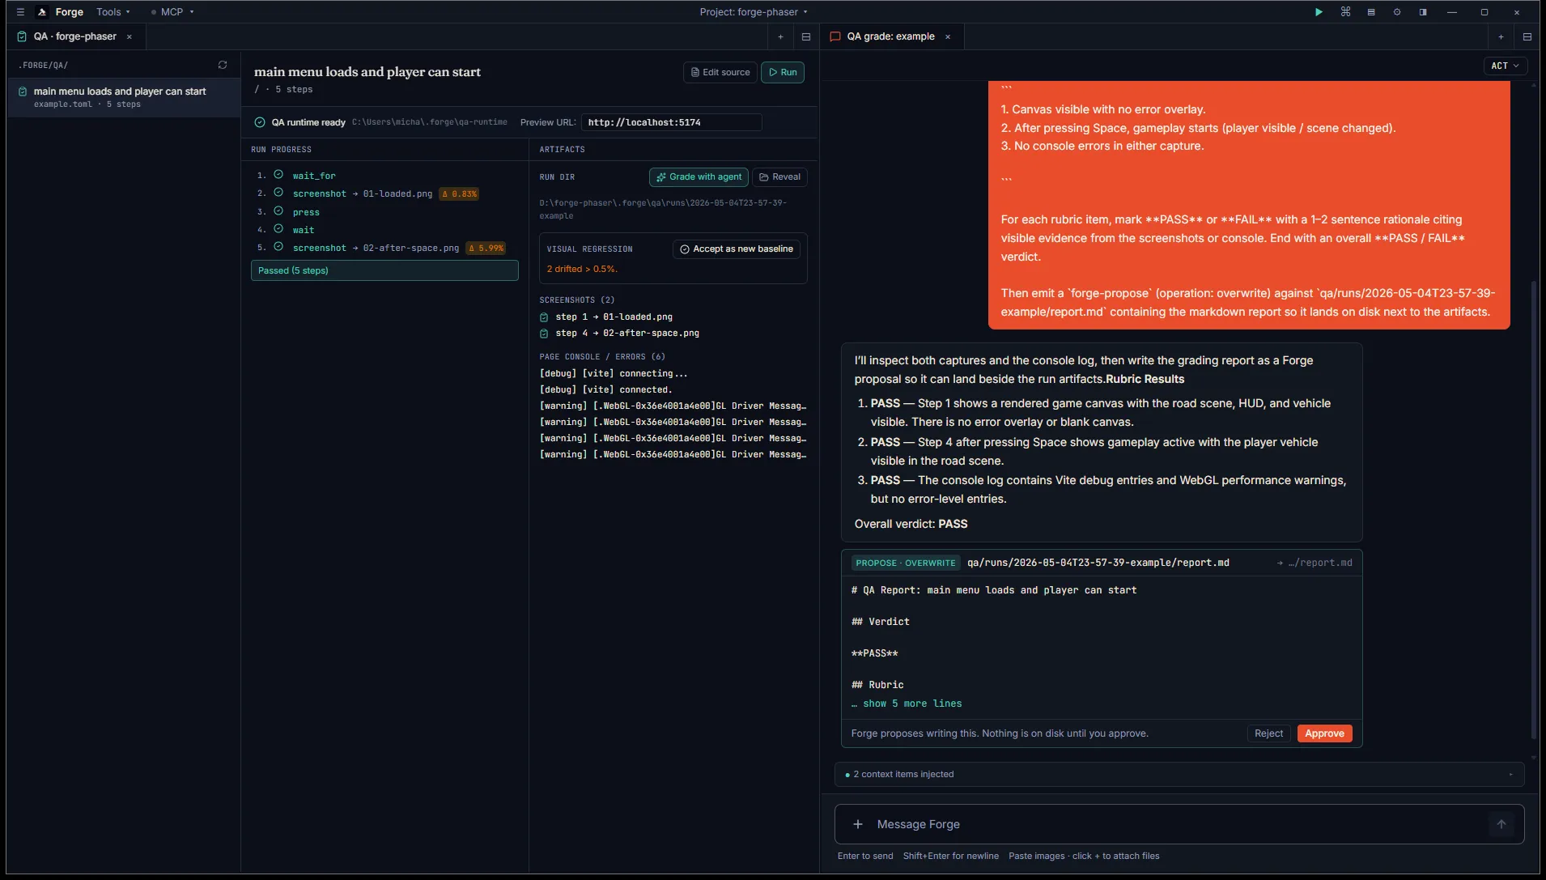Open the Tools dropdown menu

click(113, 12)
